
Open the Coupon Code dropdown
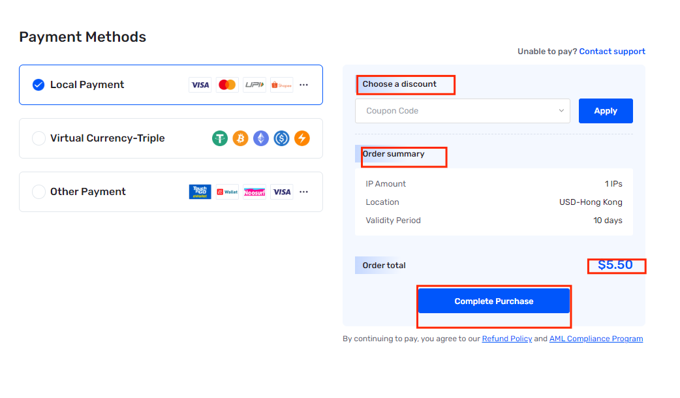(462, 111)
